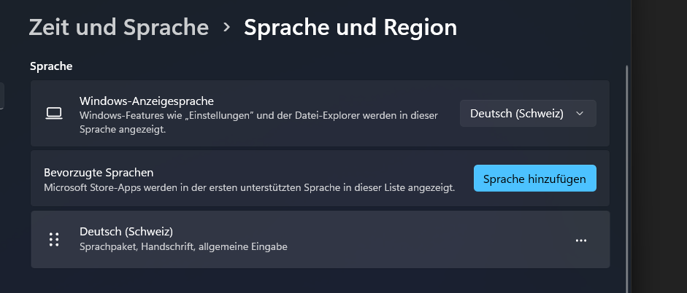The width and height of the screenshot is (687, 293).
Task: Select the Windows-Anzeigesprache label
Action: click(x=146, y=101)
